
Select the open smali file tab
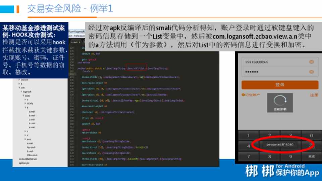[x=75, y=42]
